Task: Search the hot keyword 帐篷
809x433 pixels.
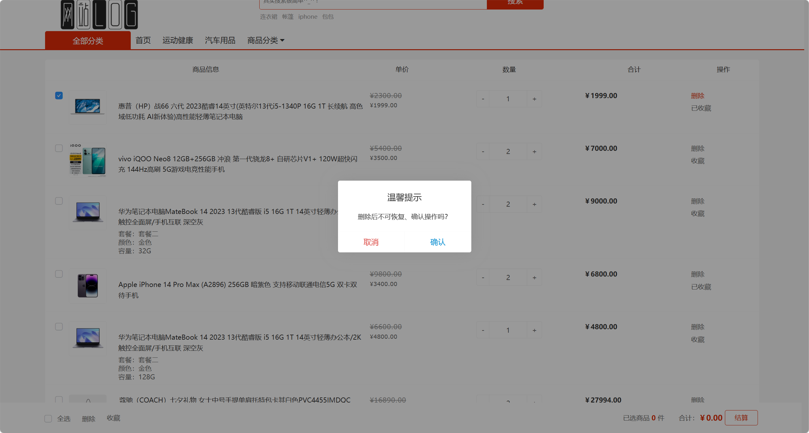Action: pos(288,17)
